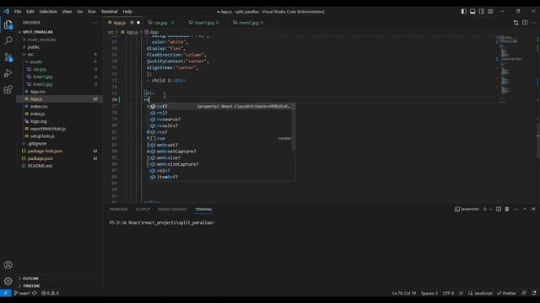Split the terminal panel
The height and width of the screenshot is (303, 540).
tap(499, 210)
